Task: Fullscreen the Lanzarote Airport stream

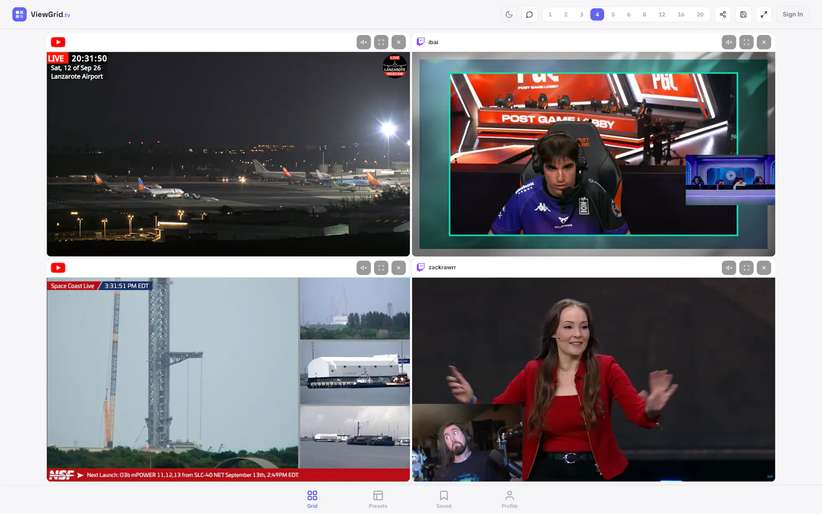Action: [381, 42]
